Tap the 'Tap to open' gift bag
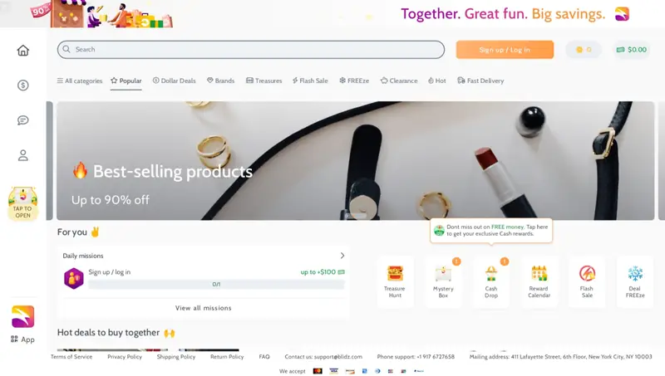665x376 pixels. tap(22, 203)
